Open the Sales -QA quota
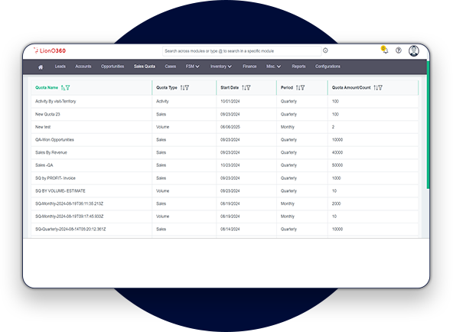 pos(44,165)
